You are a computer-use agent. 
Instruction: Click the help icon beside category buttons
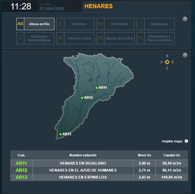(185, 19)
